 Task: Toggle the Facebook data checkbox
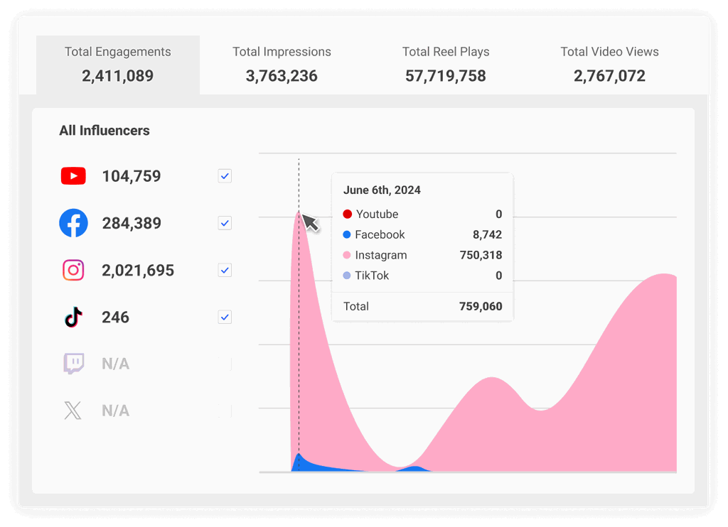point(225,223)
